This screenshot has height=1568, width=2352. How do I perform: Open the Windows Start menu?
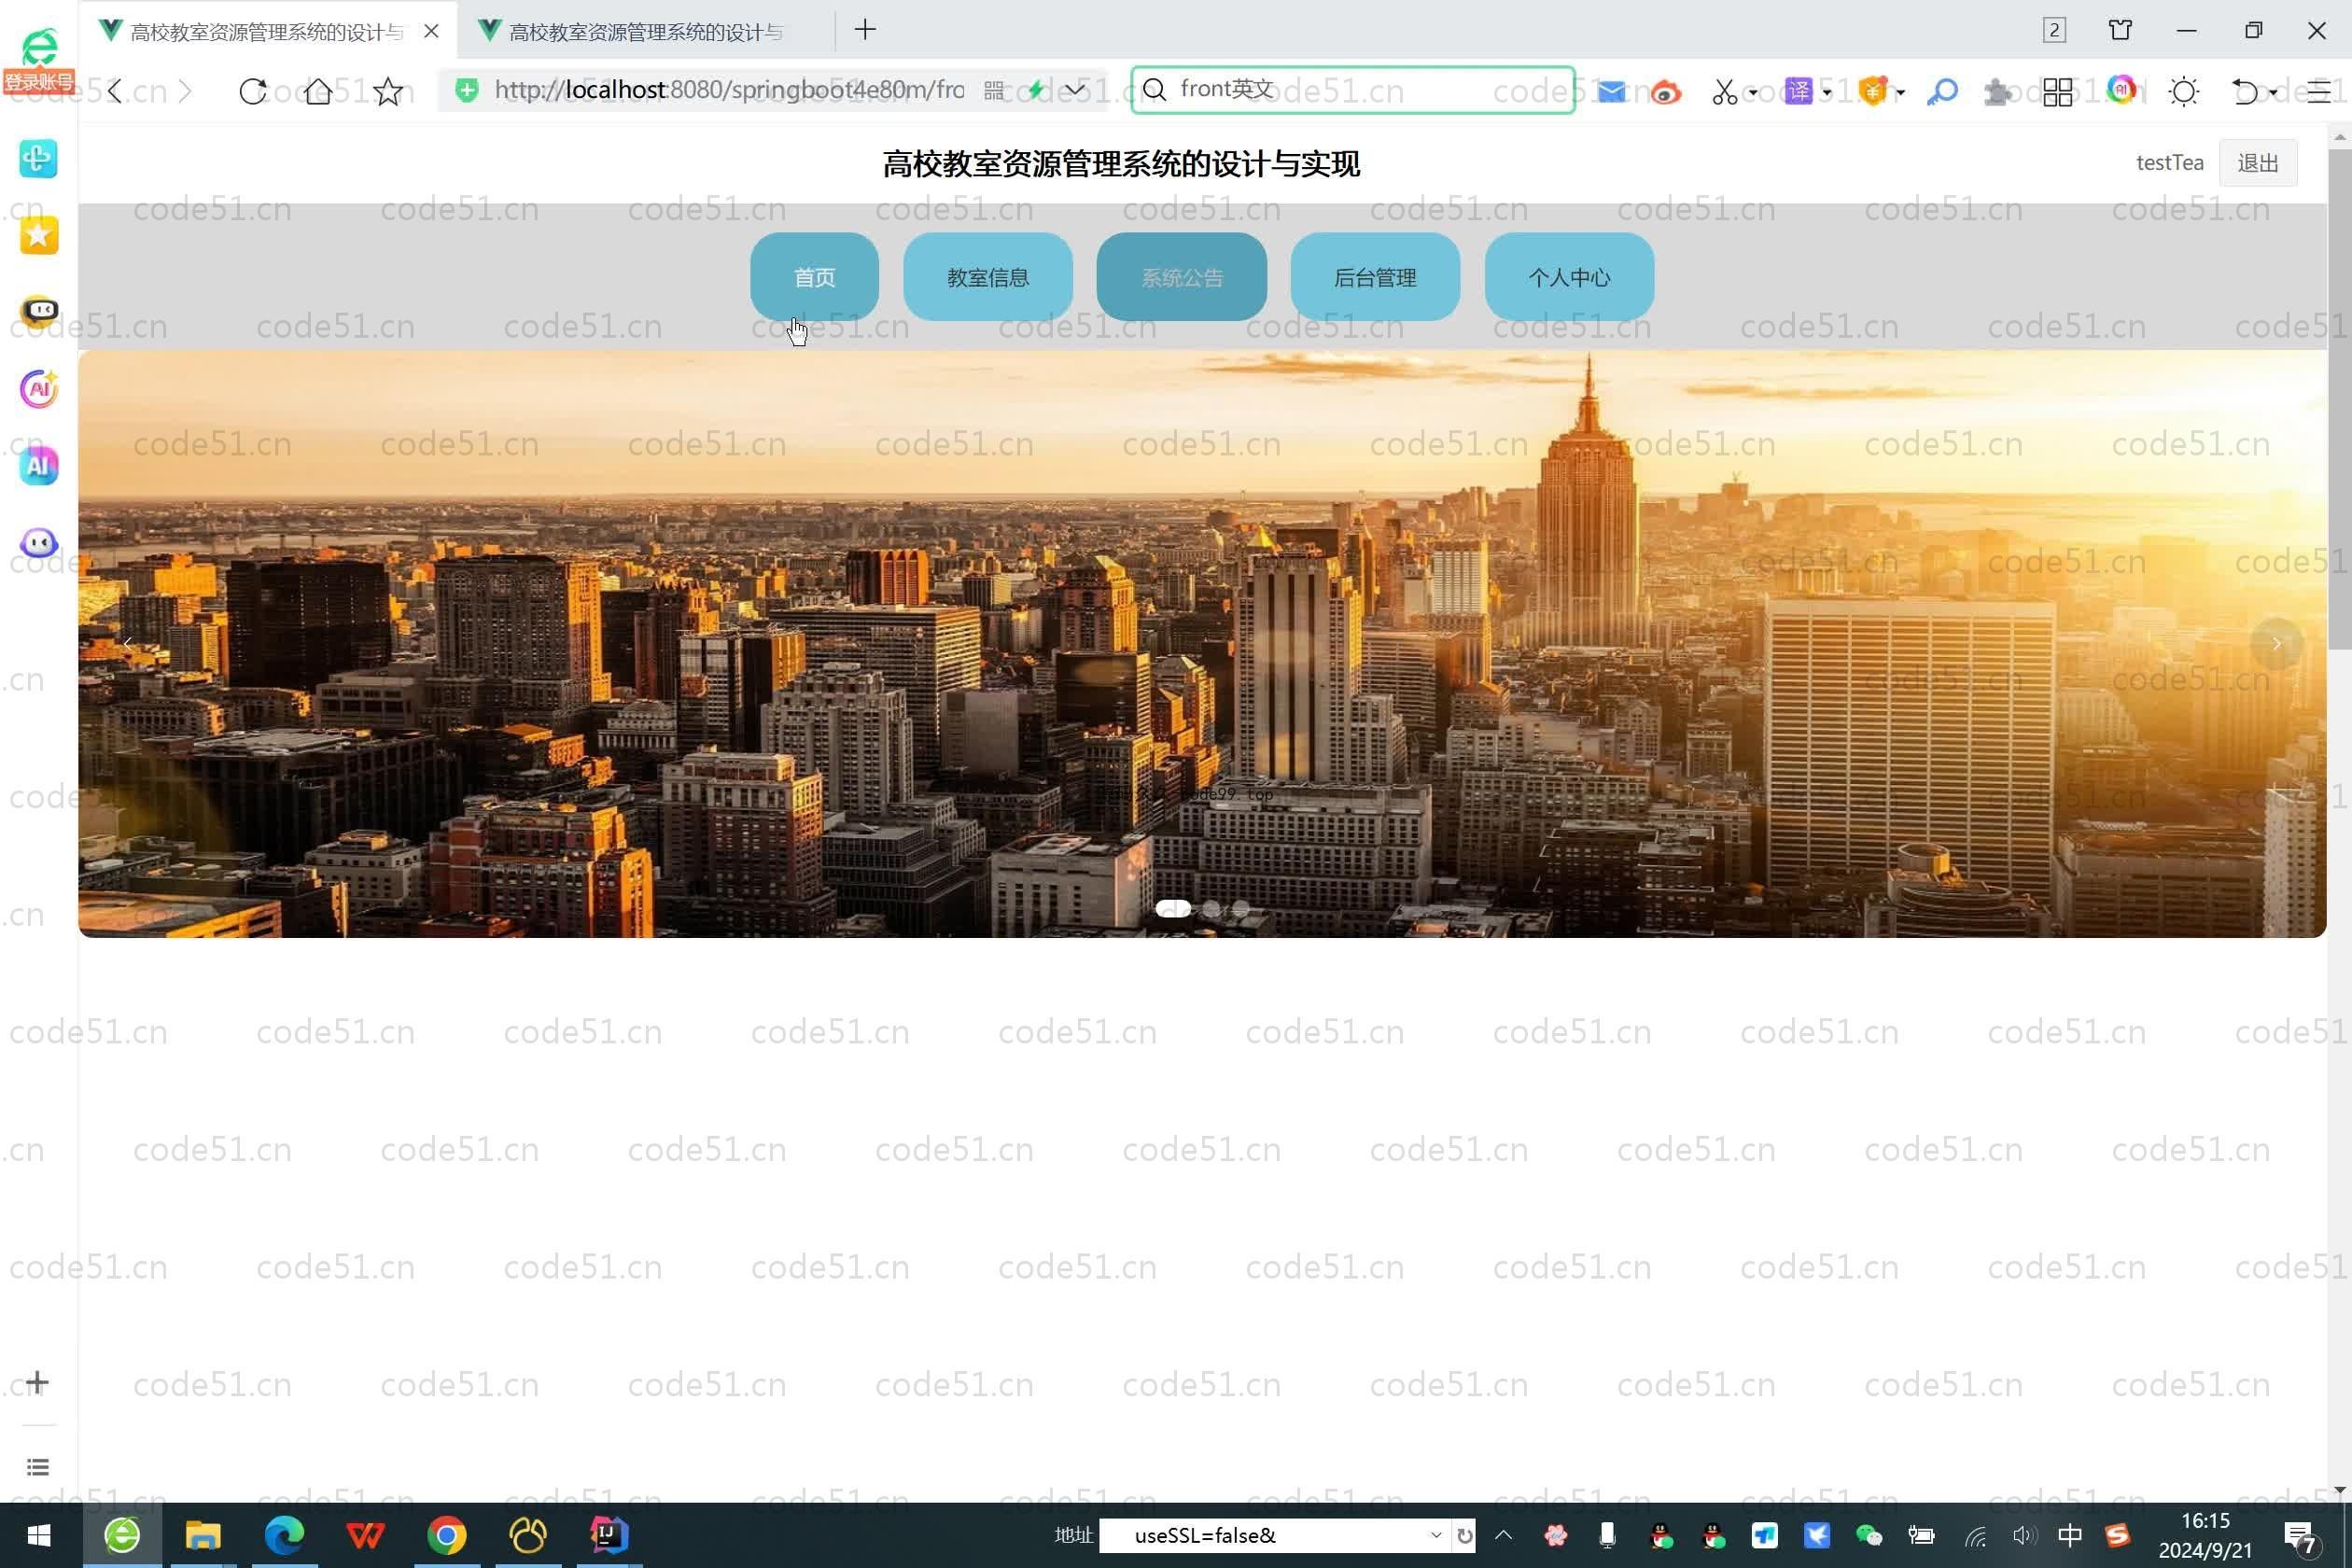(39, 1535)
